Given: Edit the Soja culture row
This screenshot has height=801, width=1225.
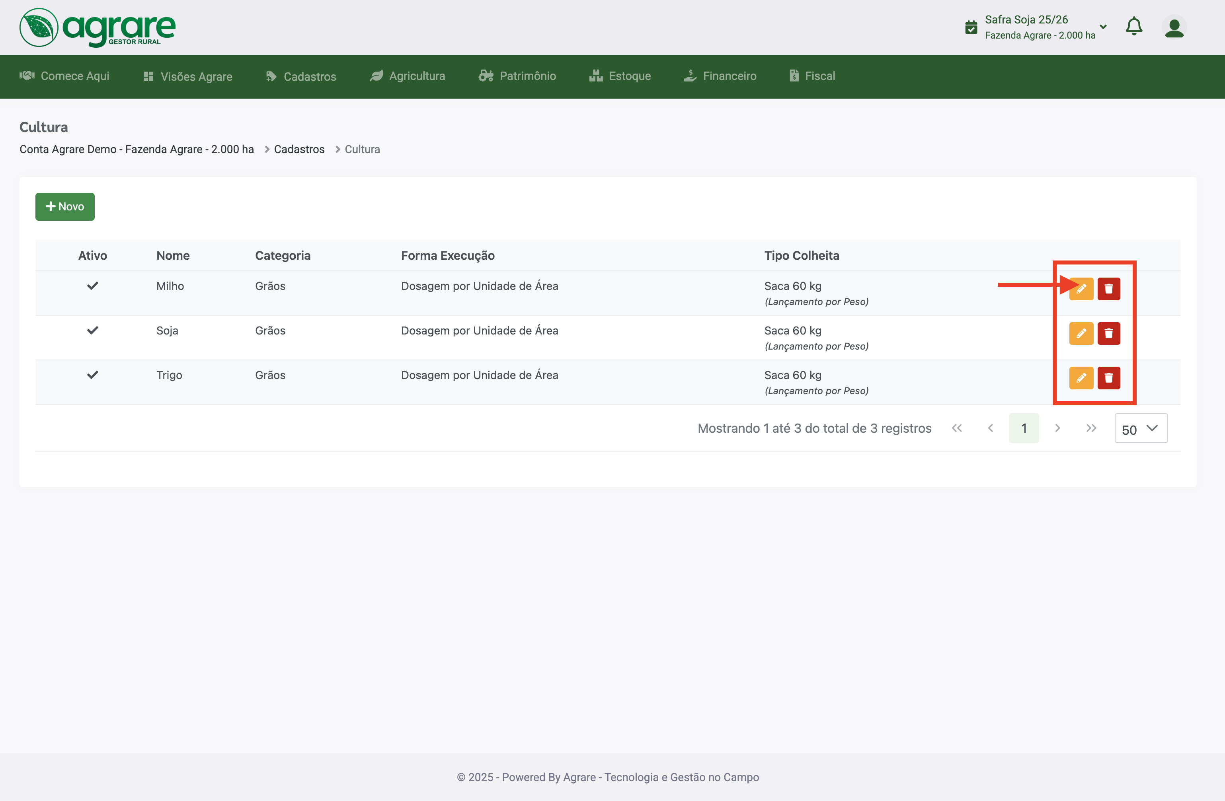Looking at the screenshot, I should 1081,333.
